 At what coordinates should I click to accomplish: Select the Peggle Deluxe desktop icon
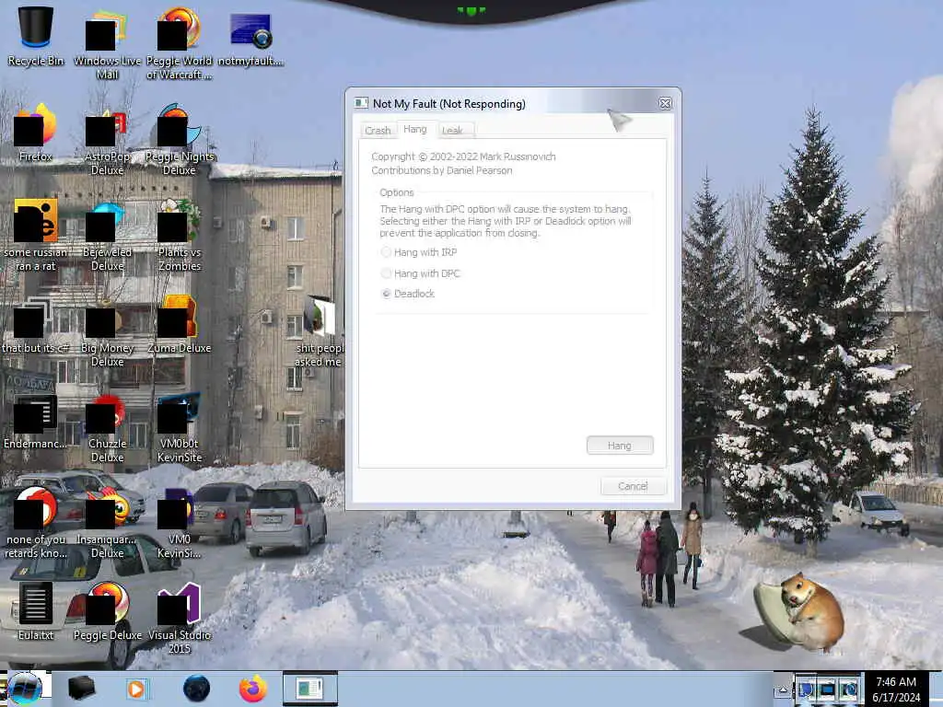[x=107, y=609]
